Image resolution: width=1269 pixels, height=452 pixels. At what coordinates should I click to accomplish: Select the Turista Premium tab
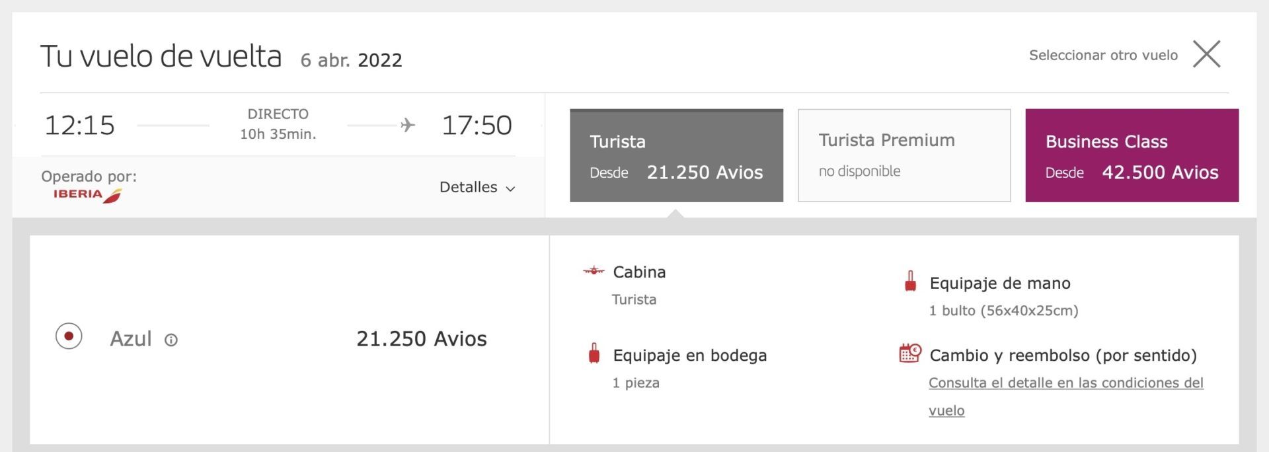pyautogui.click(x=904, y=155)
